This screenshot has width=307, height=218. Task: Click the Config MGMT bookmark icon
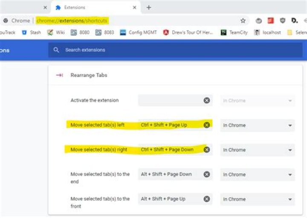[x=123, y=32]
